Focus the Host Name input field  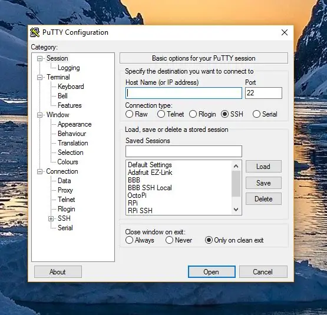184,93
